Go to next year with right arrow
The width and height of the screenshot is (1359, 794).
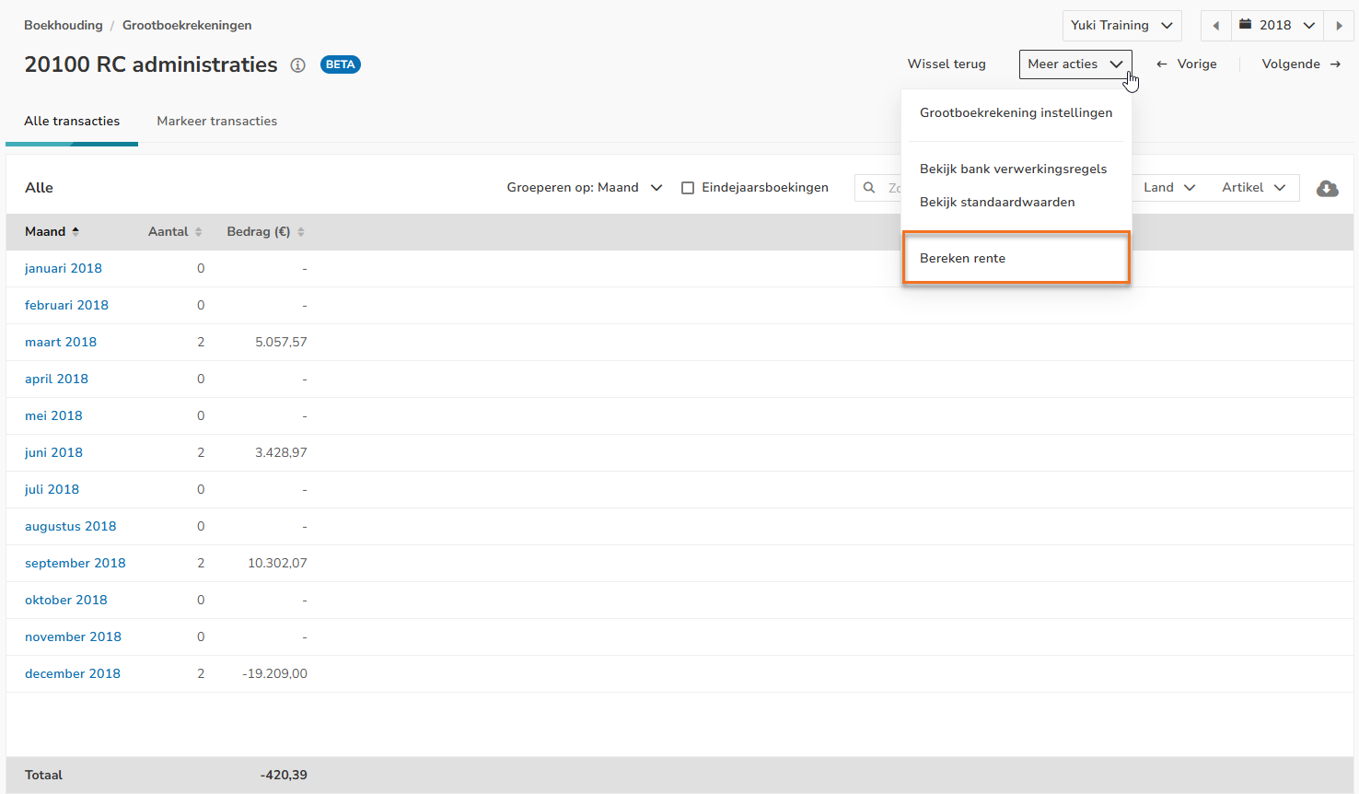click(1339, 26)
